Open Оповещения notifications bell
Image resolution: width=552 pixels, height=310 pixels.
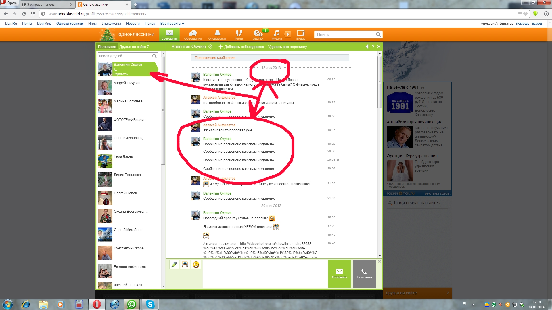217,34
